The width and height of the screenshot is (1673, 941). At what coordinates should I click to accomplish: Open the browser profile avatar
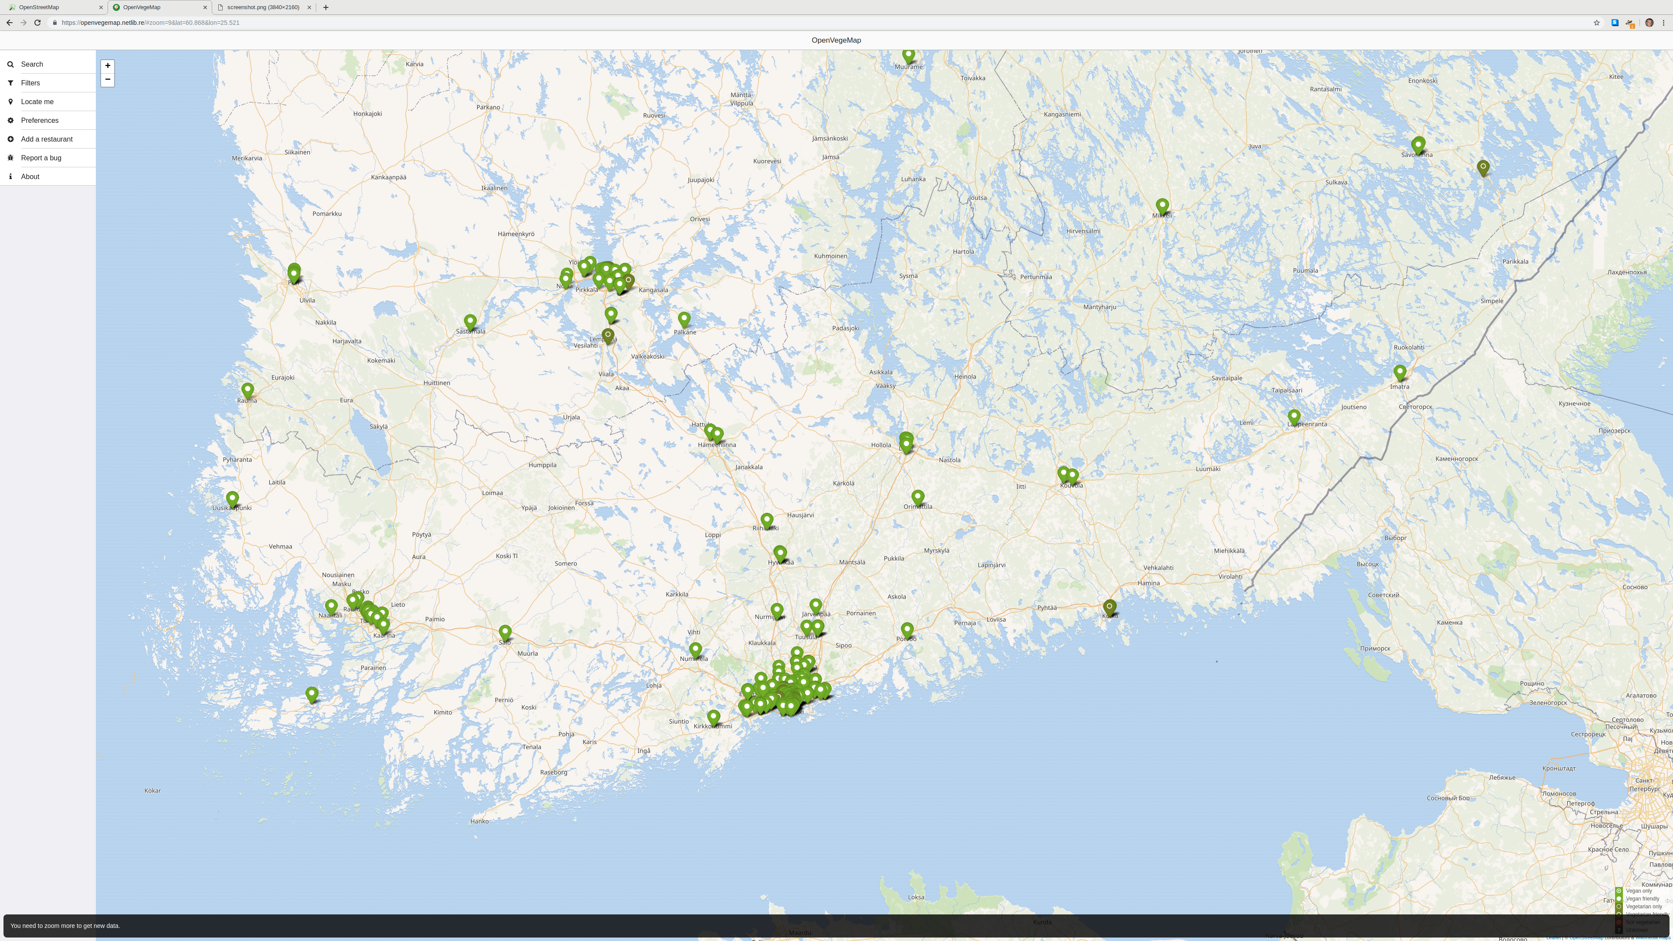pos(1649,23)
